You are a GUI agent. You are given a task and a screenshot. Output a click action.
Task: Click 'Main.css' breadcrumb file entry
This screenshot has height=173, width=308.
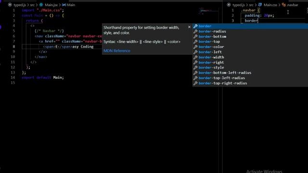coord(270,5)
